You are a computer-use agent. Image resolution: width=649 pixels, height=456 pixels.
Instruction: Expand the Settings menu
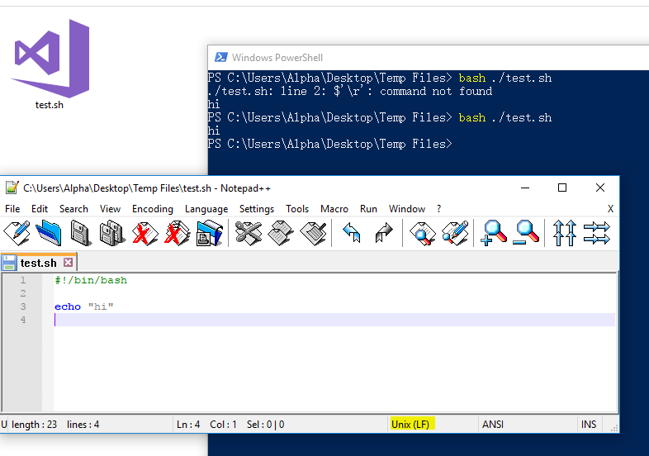point(257,209)
